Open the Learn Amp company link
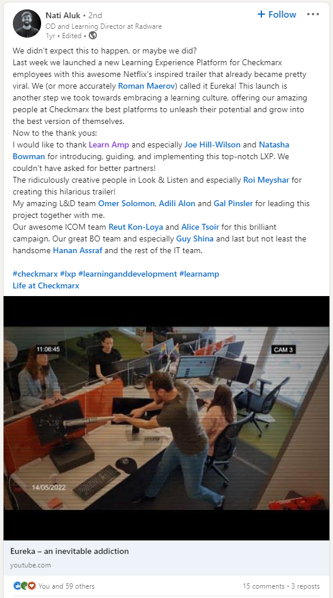Screen dimensions: 333x598 coord(109,145)
